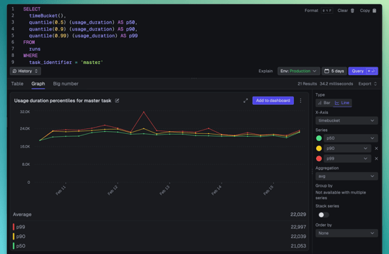
Task: Remove the p99 series with X
Action: point(376,159)
